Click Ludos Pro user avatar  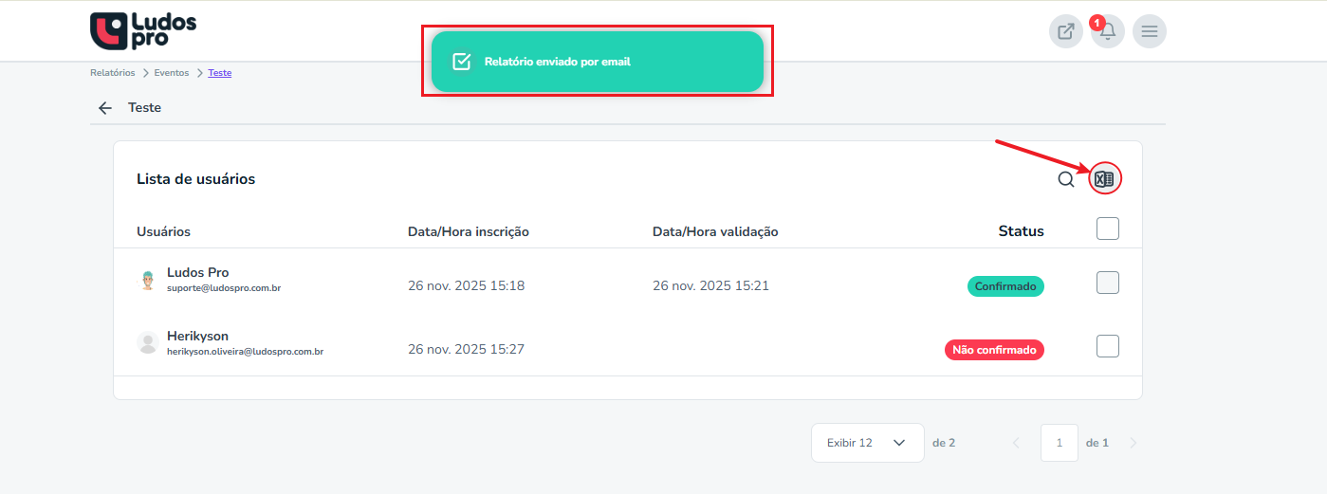(147, 280)
